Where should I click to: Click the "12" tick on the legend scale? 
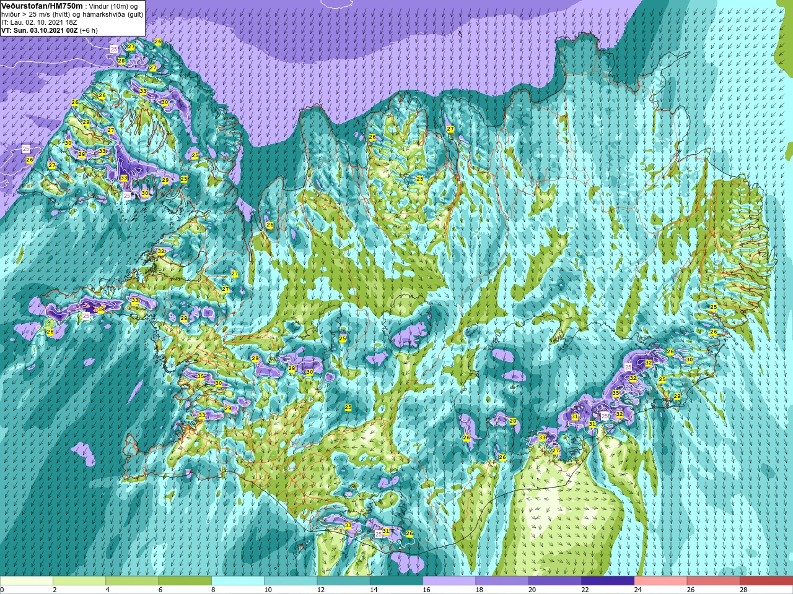321,590
